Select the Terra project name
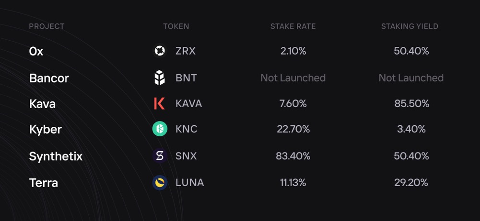 (44, 183)
